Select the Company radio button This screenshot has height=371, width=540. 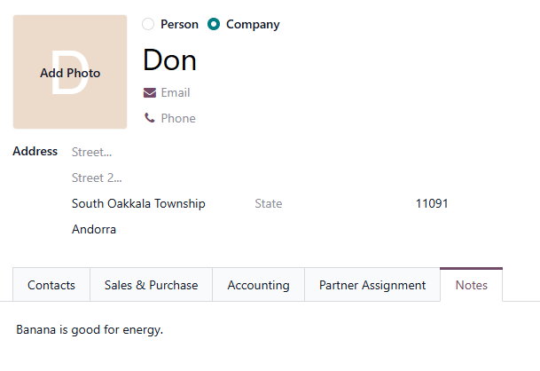pyautogui.click(x=214, y=25)
